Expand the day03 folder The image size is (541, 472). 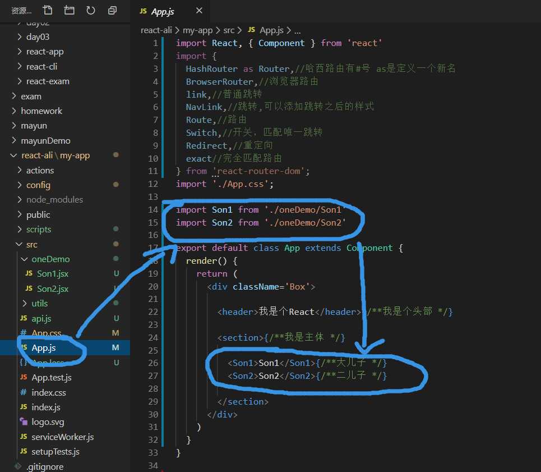20,36
